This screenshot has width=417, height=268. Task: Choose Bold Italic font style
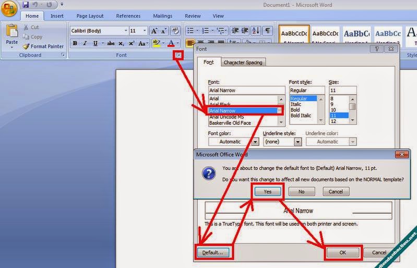[x=301, y=116]
